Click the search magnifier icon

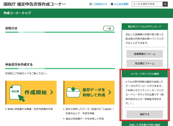click(165, 4)
